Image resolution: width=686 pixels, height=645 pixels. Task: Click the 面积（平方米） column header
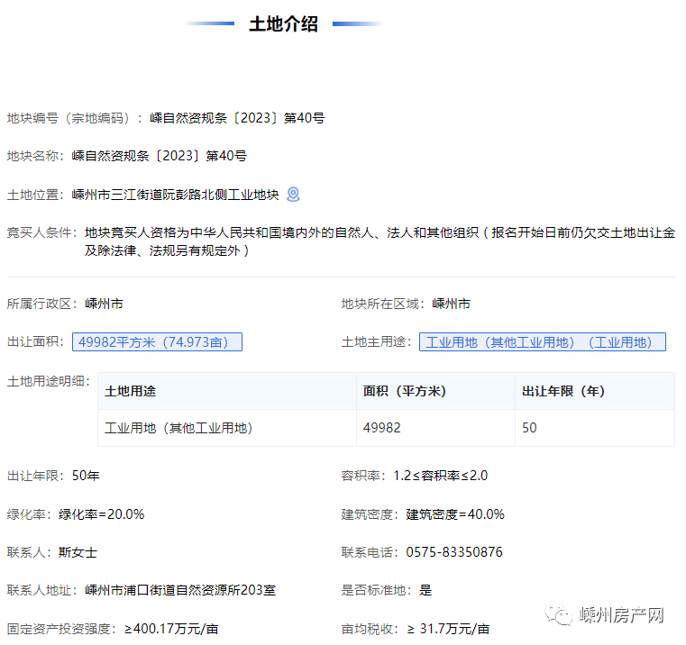tap(405, 391)
